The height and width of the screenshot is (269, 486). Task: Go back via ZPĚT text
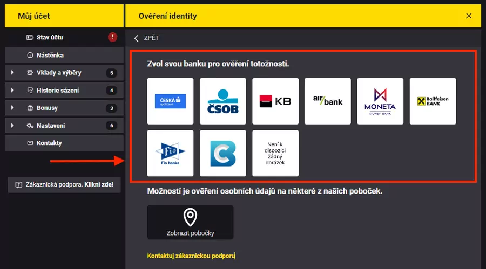click(x=151, y=38)
